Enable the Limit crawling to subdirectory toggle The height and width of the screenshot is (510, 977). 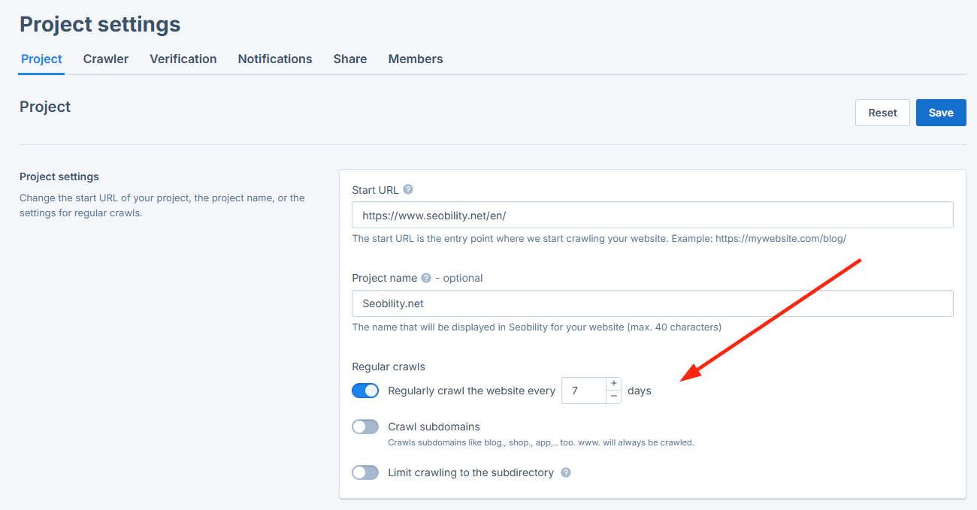pyautogui.click(x=365, y=472)
